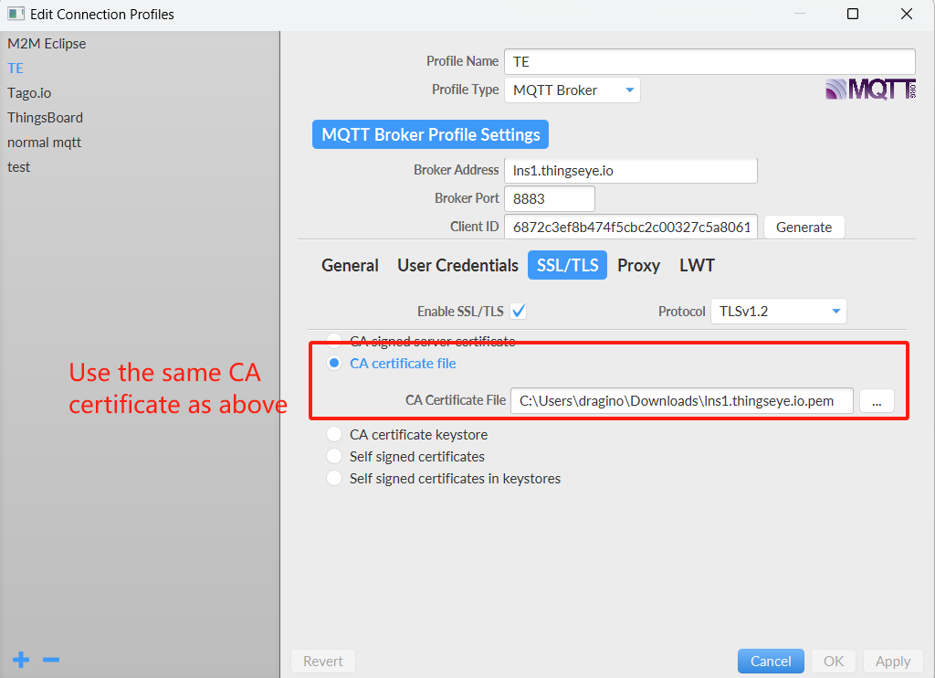Go to the Proxy tab

(638, 265)
